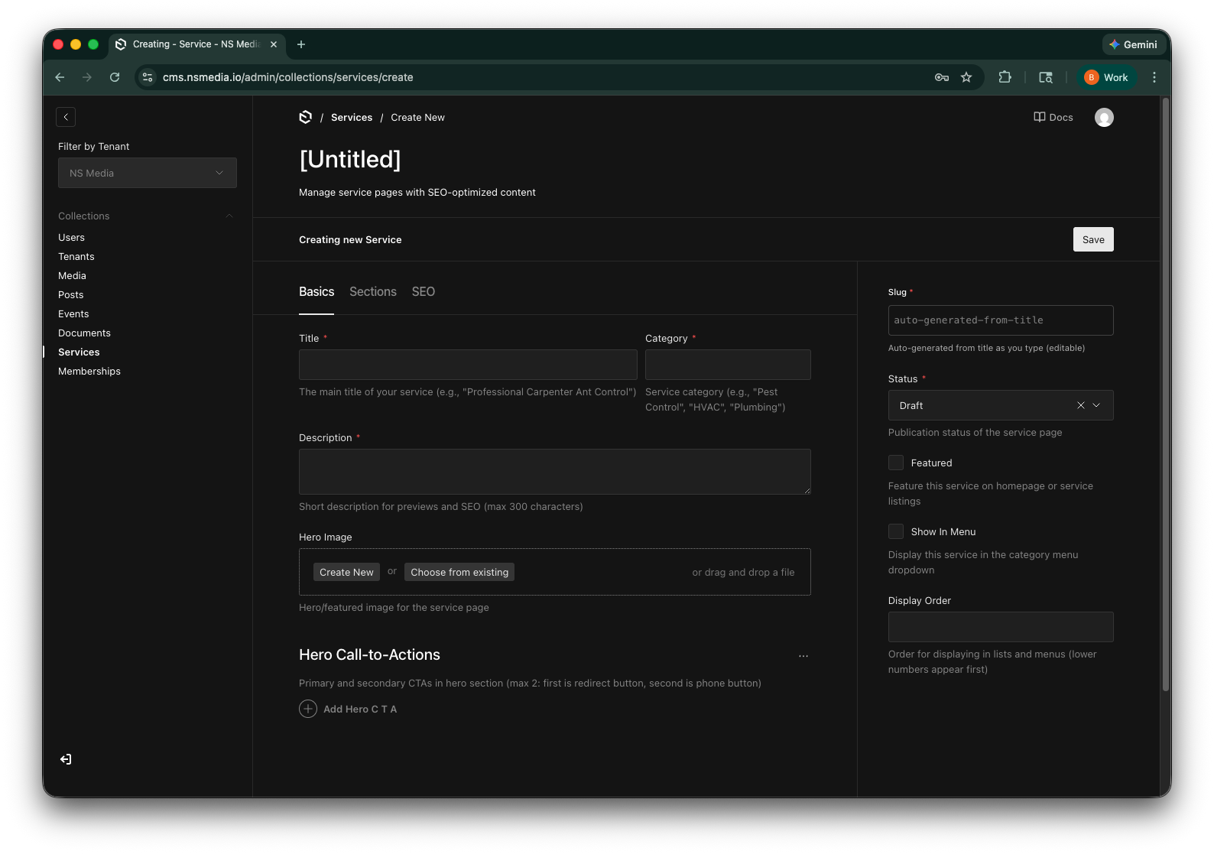Open the Users collection
The width and height of the screenshot is (1214, 854).
[x=71, y=238]
